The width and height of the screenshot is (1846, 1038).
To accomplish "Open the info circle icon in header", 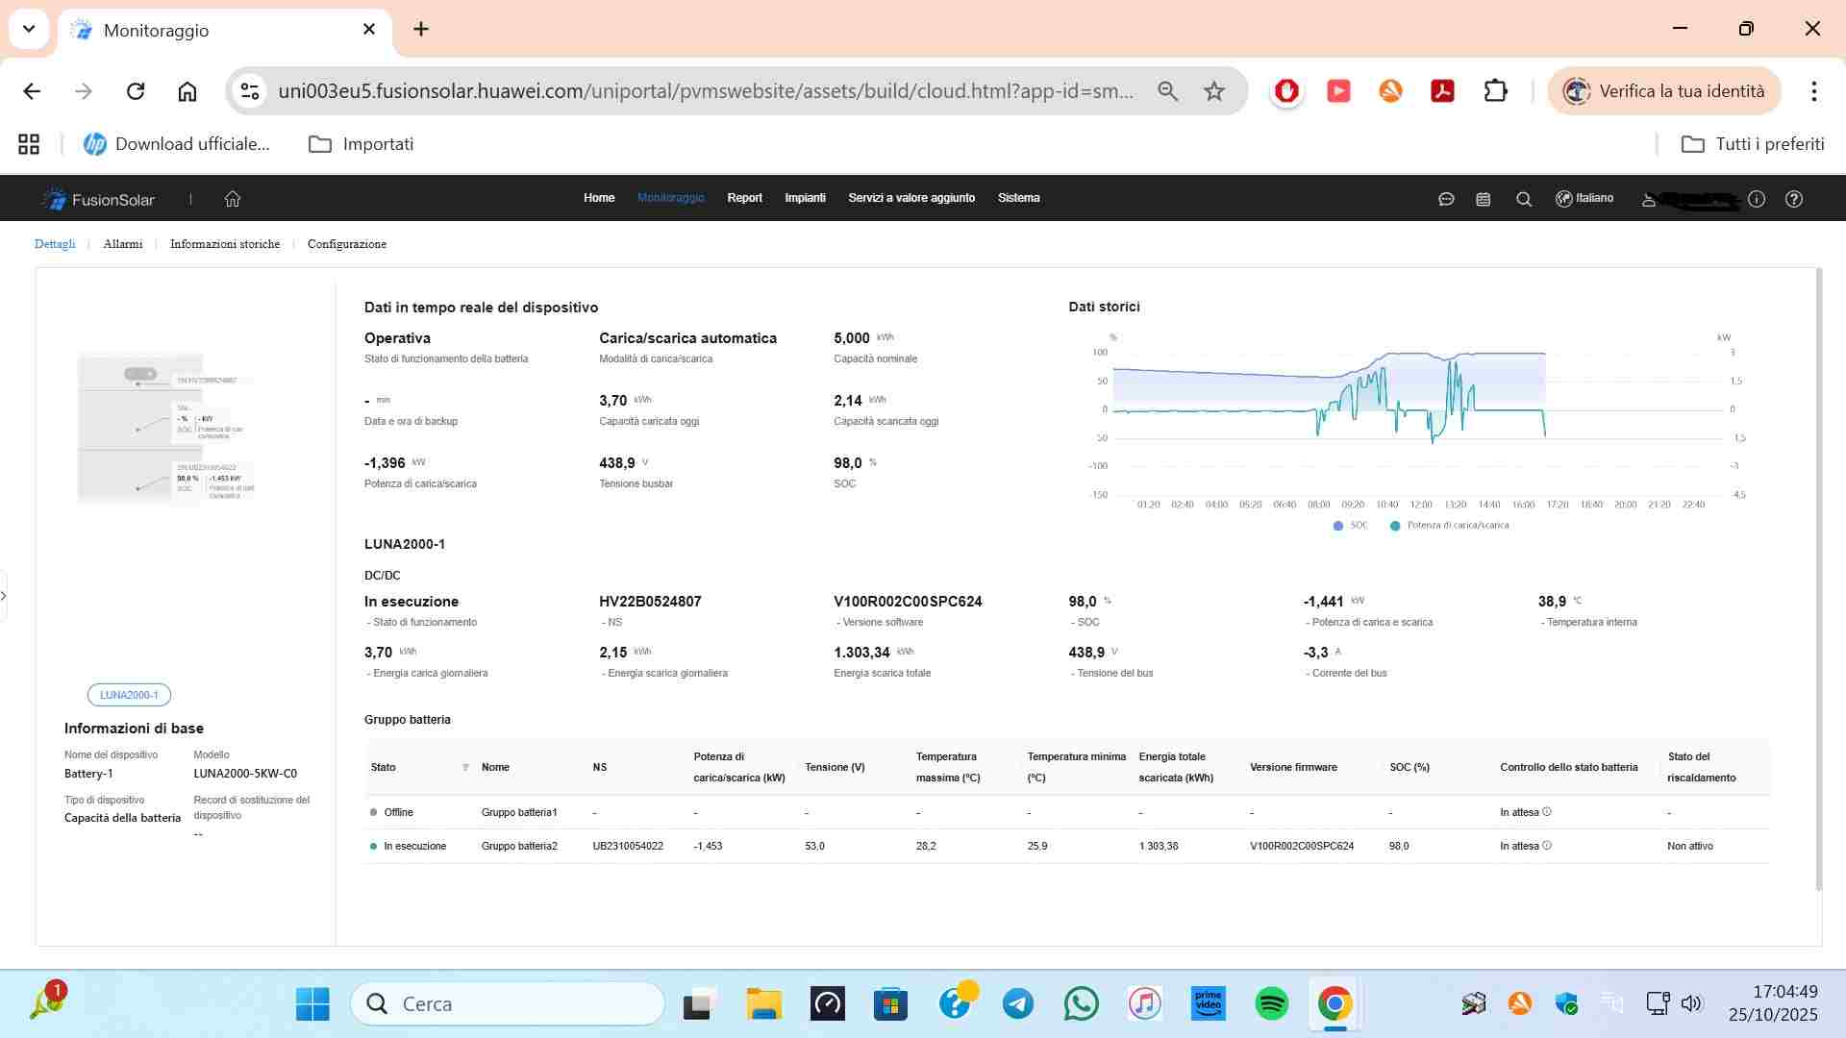I will [1757, 199].
